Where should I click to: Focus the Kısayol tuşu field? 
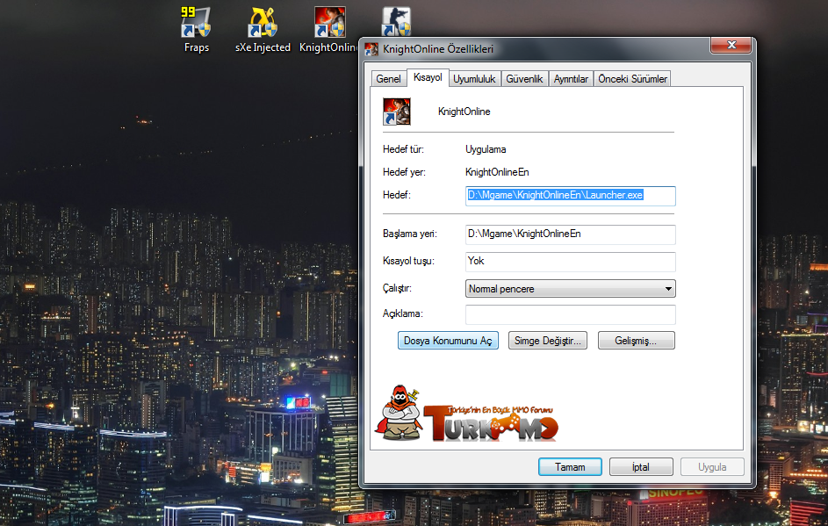pos(571,262)
